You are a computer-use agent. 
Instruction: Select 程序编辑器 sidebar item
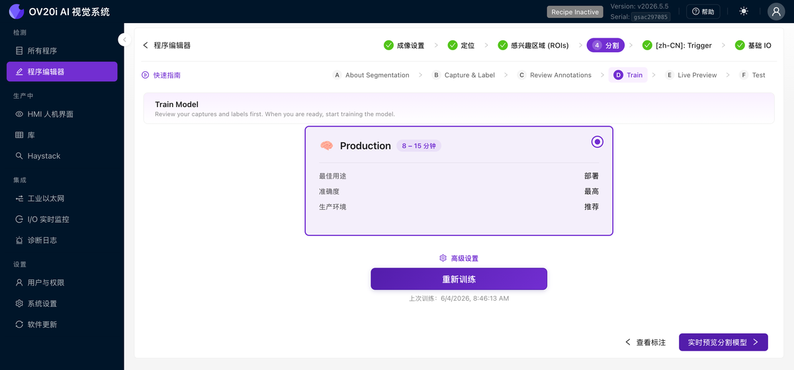point(62,72)
